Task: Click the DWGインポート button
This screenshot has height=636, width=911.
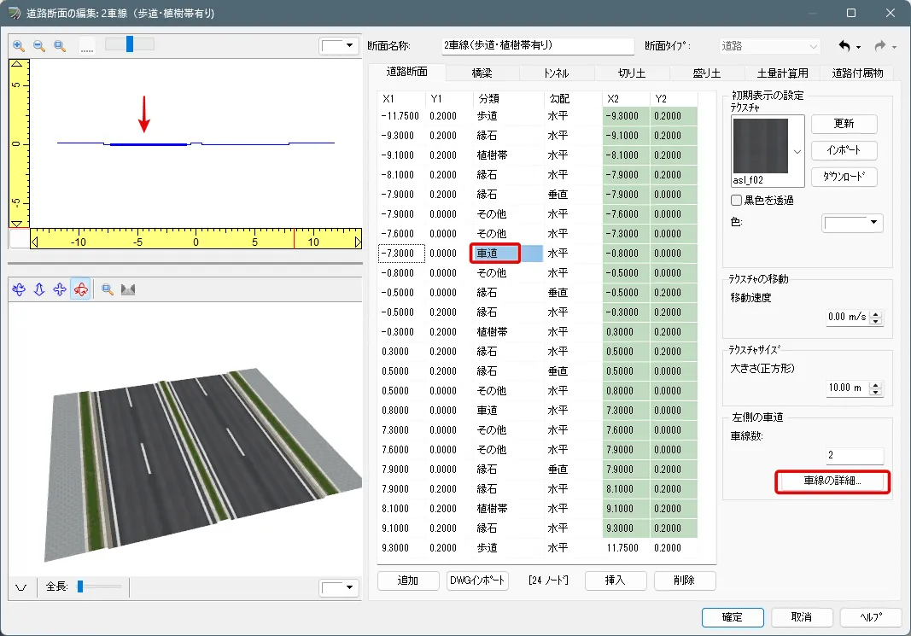Action: [477, 581]
